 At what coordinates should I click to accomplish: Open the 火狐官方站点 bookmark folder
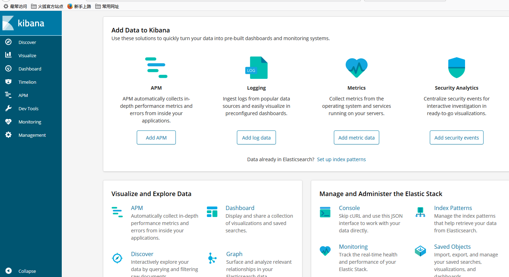47,6
